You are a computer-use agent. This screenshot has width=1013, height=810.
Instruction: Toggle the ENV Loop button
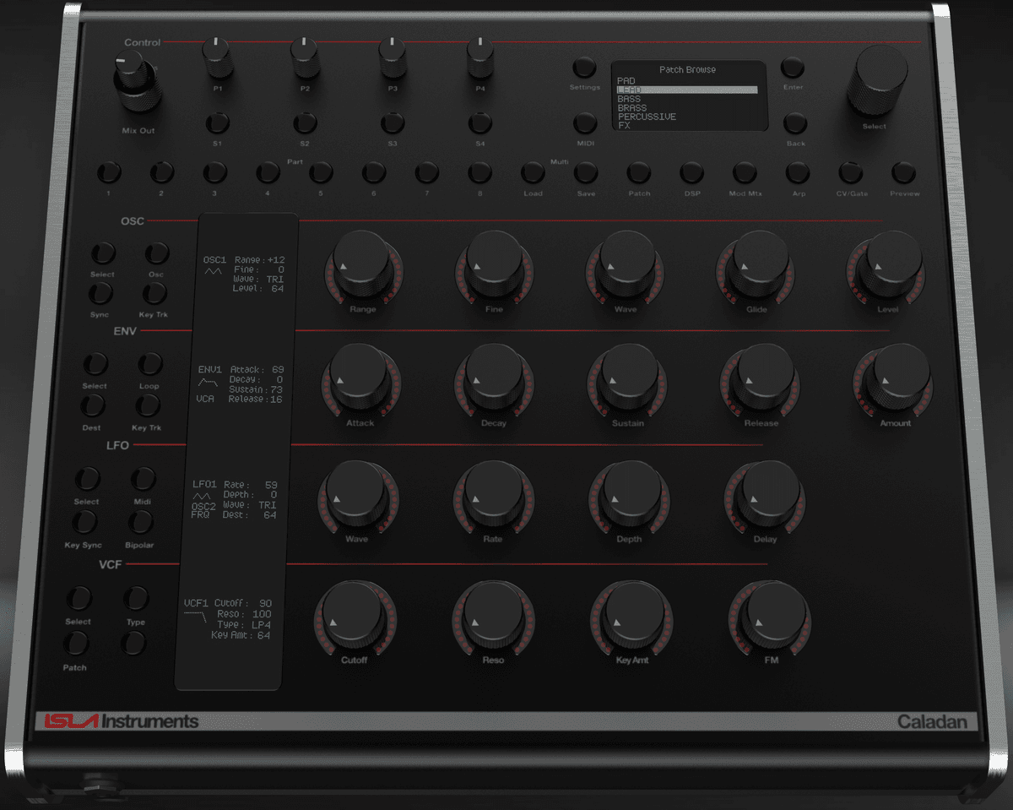click(149, 365)
